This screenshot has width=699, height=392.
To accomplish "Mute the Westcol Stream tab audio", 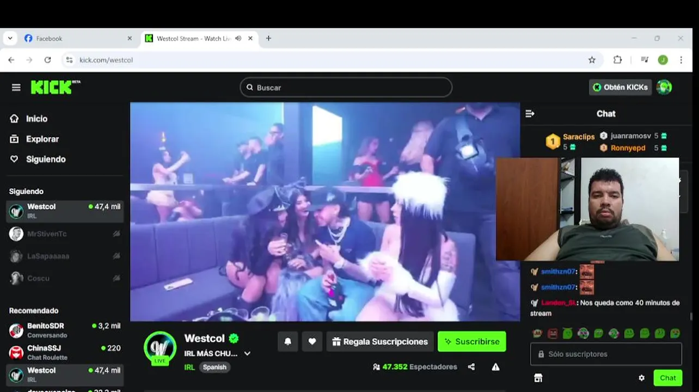I will point(238,39).
